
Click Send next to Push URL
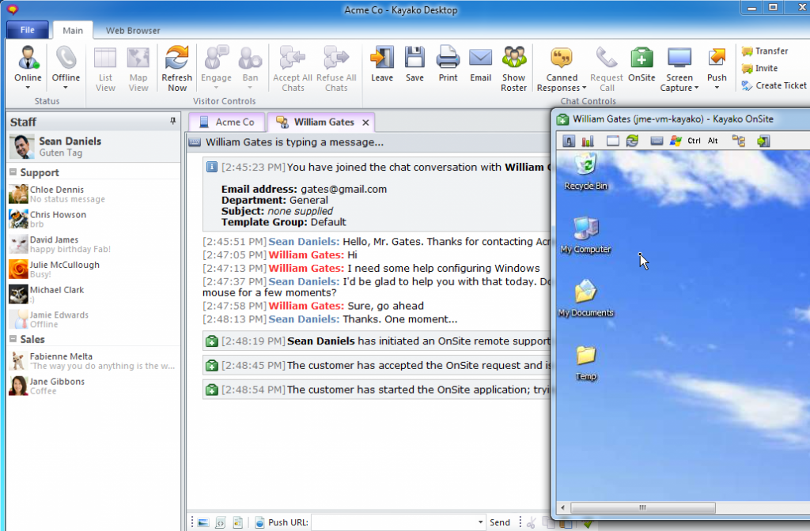(500, 522)
